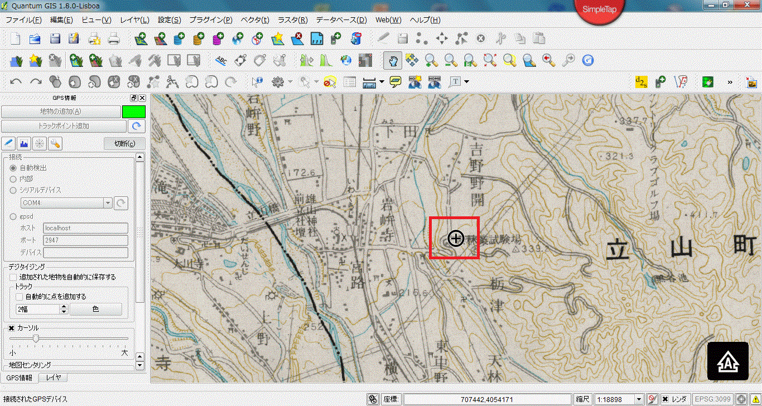Click the green GPS status color swatch
Image resolution: width=762 pixels, height=406 pixels.
[x=134, y=112]
